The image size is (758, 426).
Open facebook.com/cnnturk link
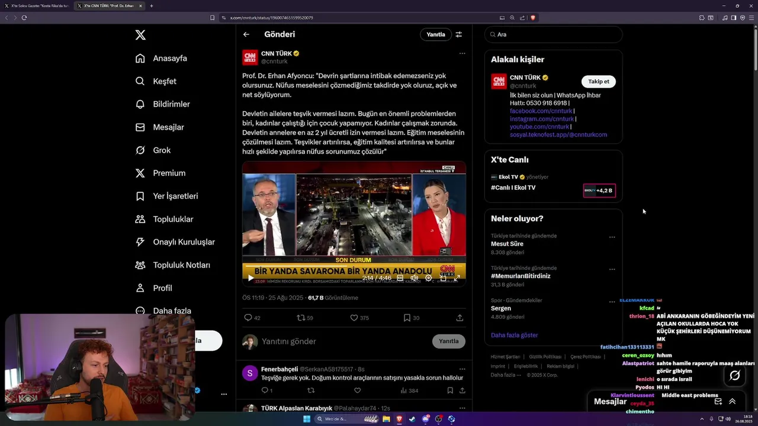coord(541,111)
